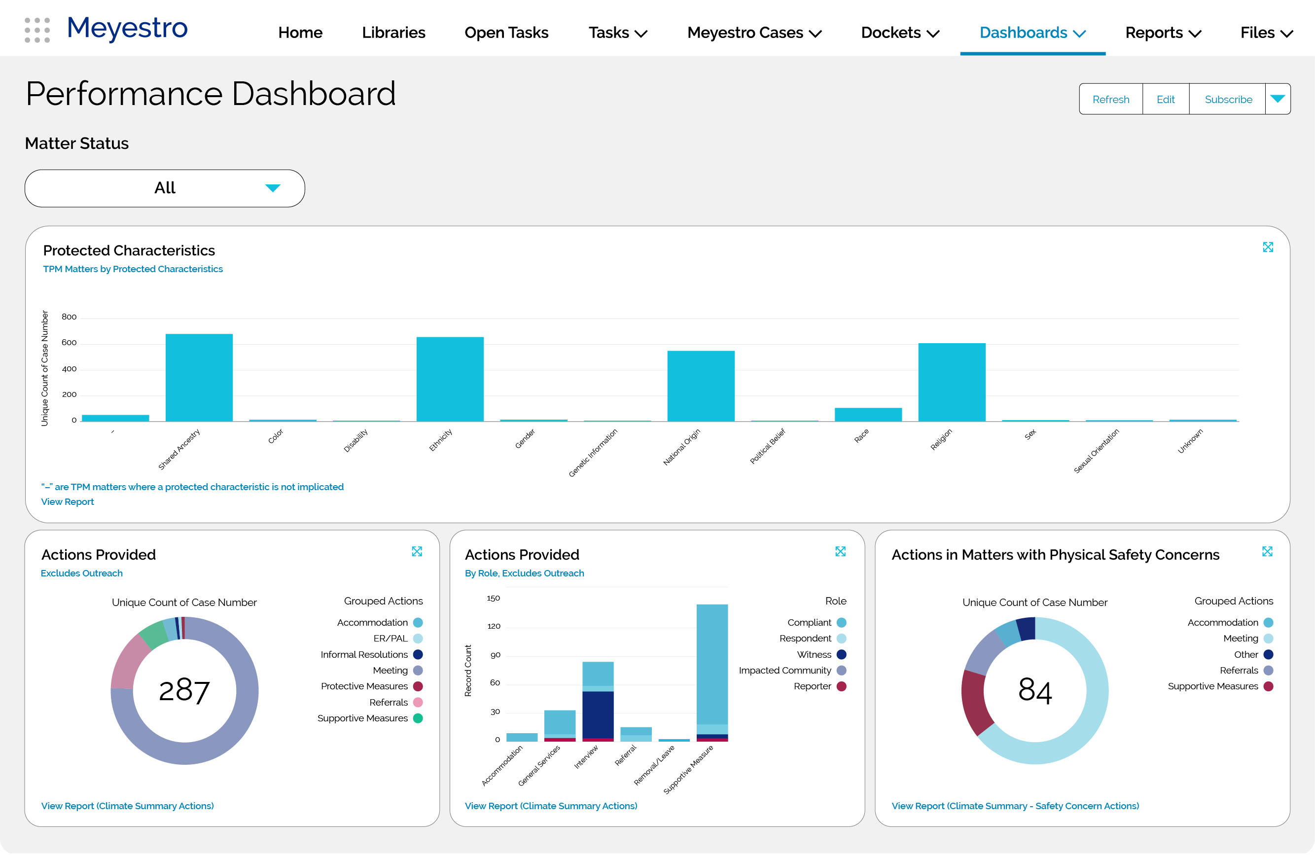Open the Home tab
1315x855 pixels.
[300, 33]
